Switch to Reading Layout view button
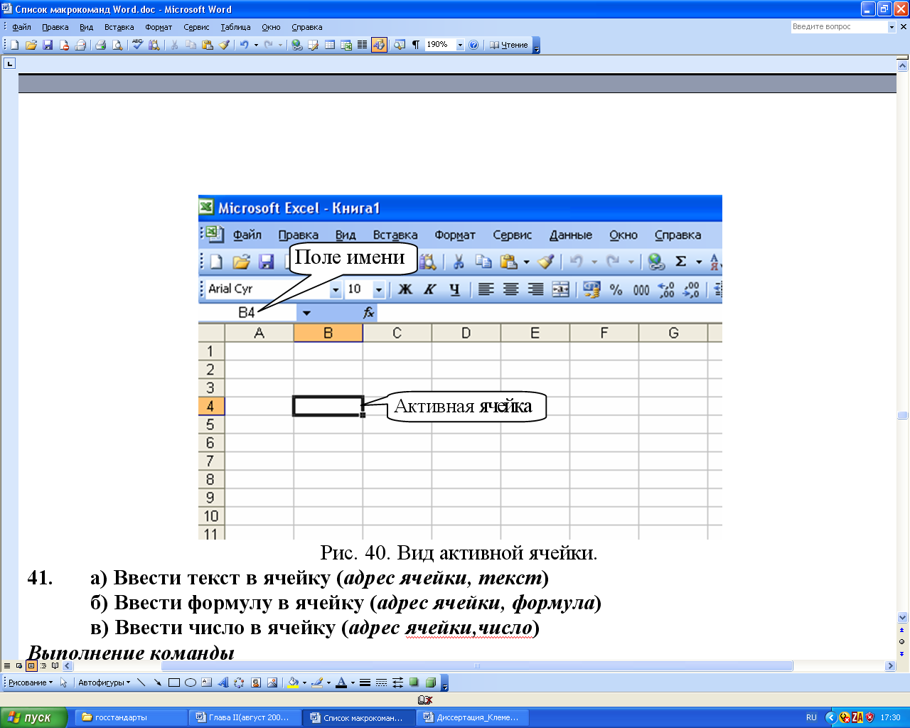This screenshot has height=728, width=910. tap(55, 666)
